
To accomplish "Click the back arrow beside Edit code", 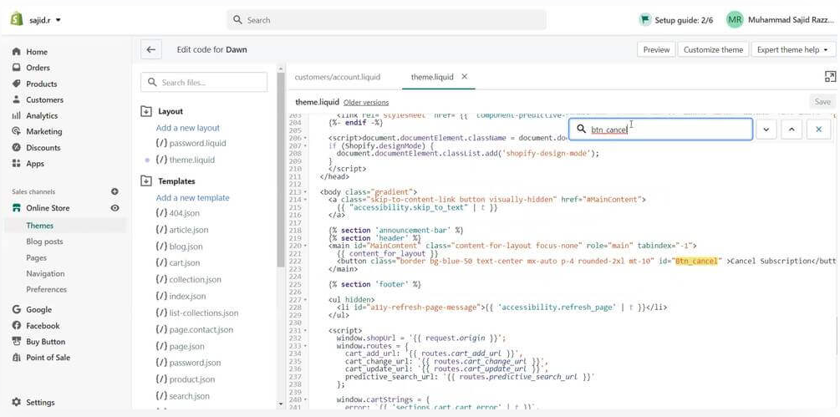I will click(x=150, y=49).
